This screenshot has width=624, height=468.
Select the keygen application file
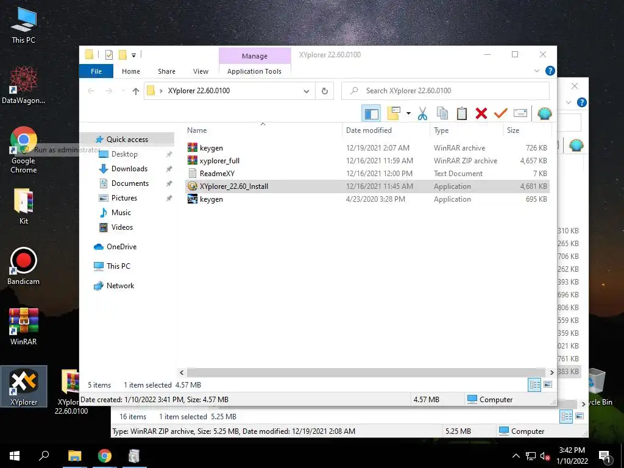tap(367, 199)
